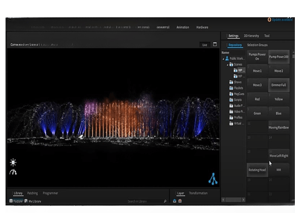Image resolution: width=295 pixels, height=213 pixels.
Task: Trigger the Pump Powe 100 cue
Action: tap(279, 57)
